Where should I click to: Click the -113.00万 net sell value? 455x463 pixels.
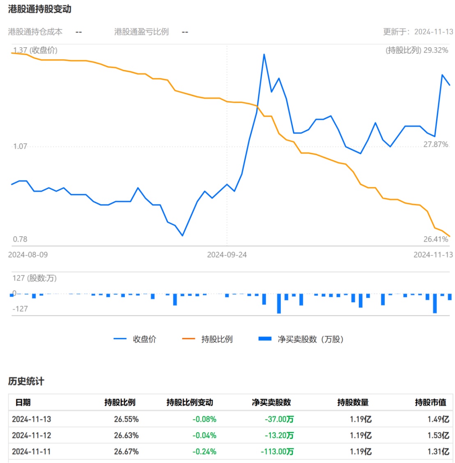(277, 451)
